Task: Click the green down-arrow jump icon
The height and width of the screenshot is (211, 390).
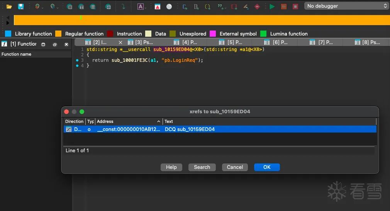Action: [123, 7]
